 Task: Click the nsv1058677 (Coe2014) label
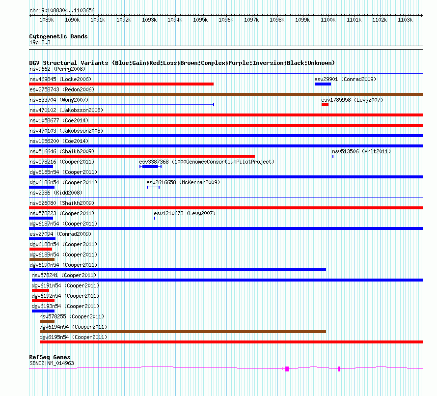click(x=59, y=120)
